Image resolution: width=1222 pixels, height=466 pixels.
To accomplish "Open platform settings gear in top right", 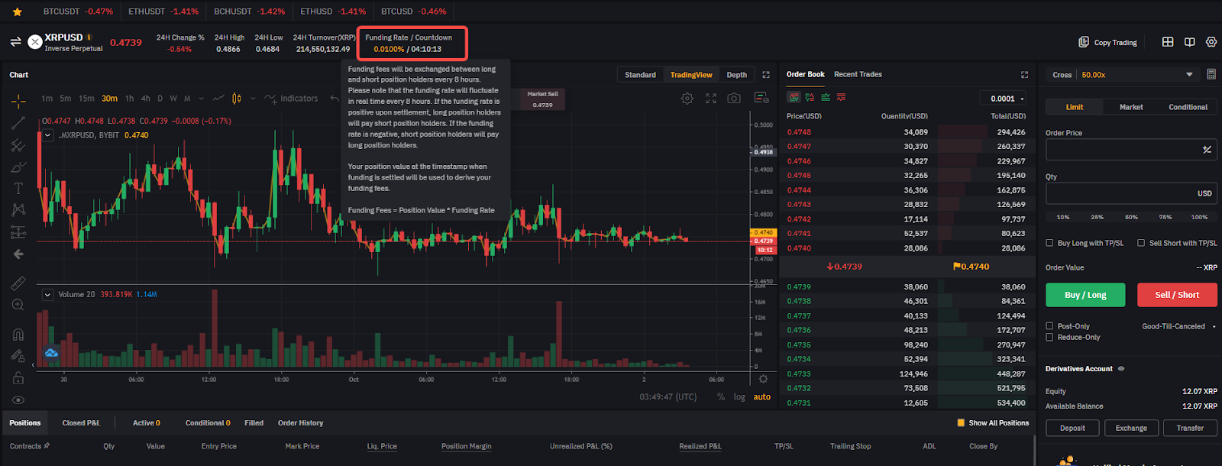I will (1211, 42).
